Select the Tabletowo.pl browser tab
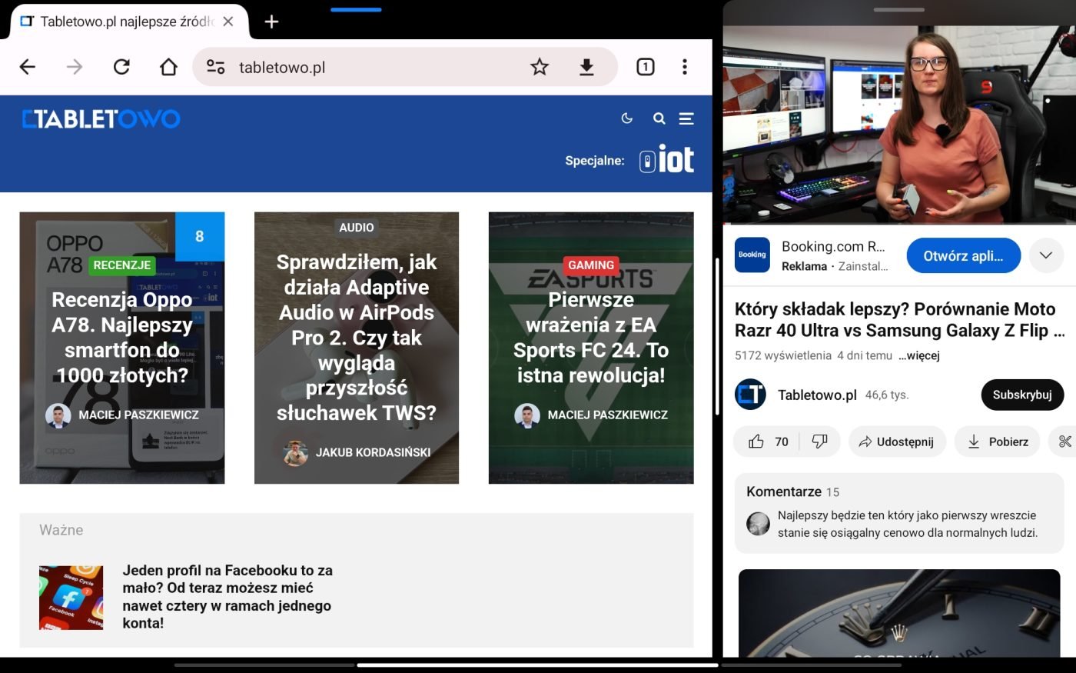 pyautogui.click(x=129, y=22)
